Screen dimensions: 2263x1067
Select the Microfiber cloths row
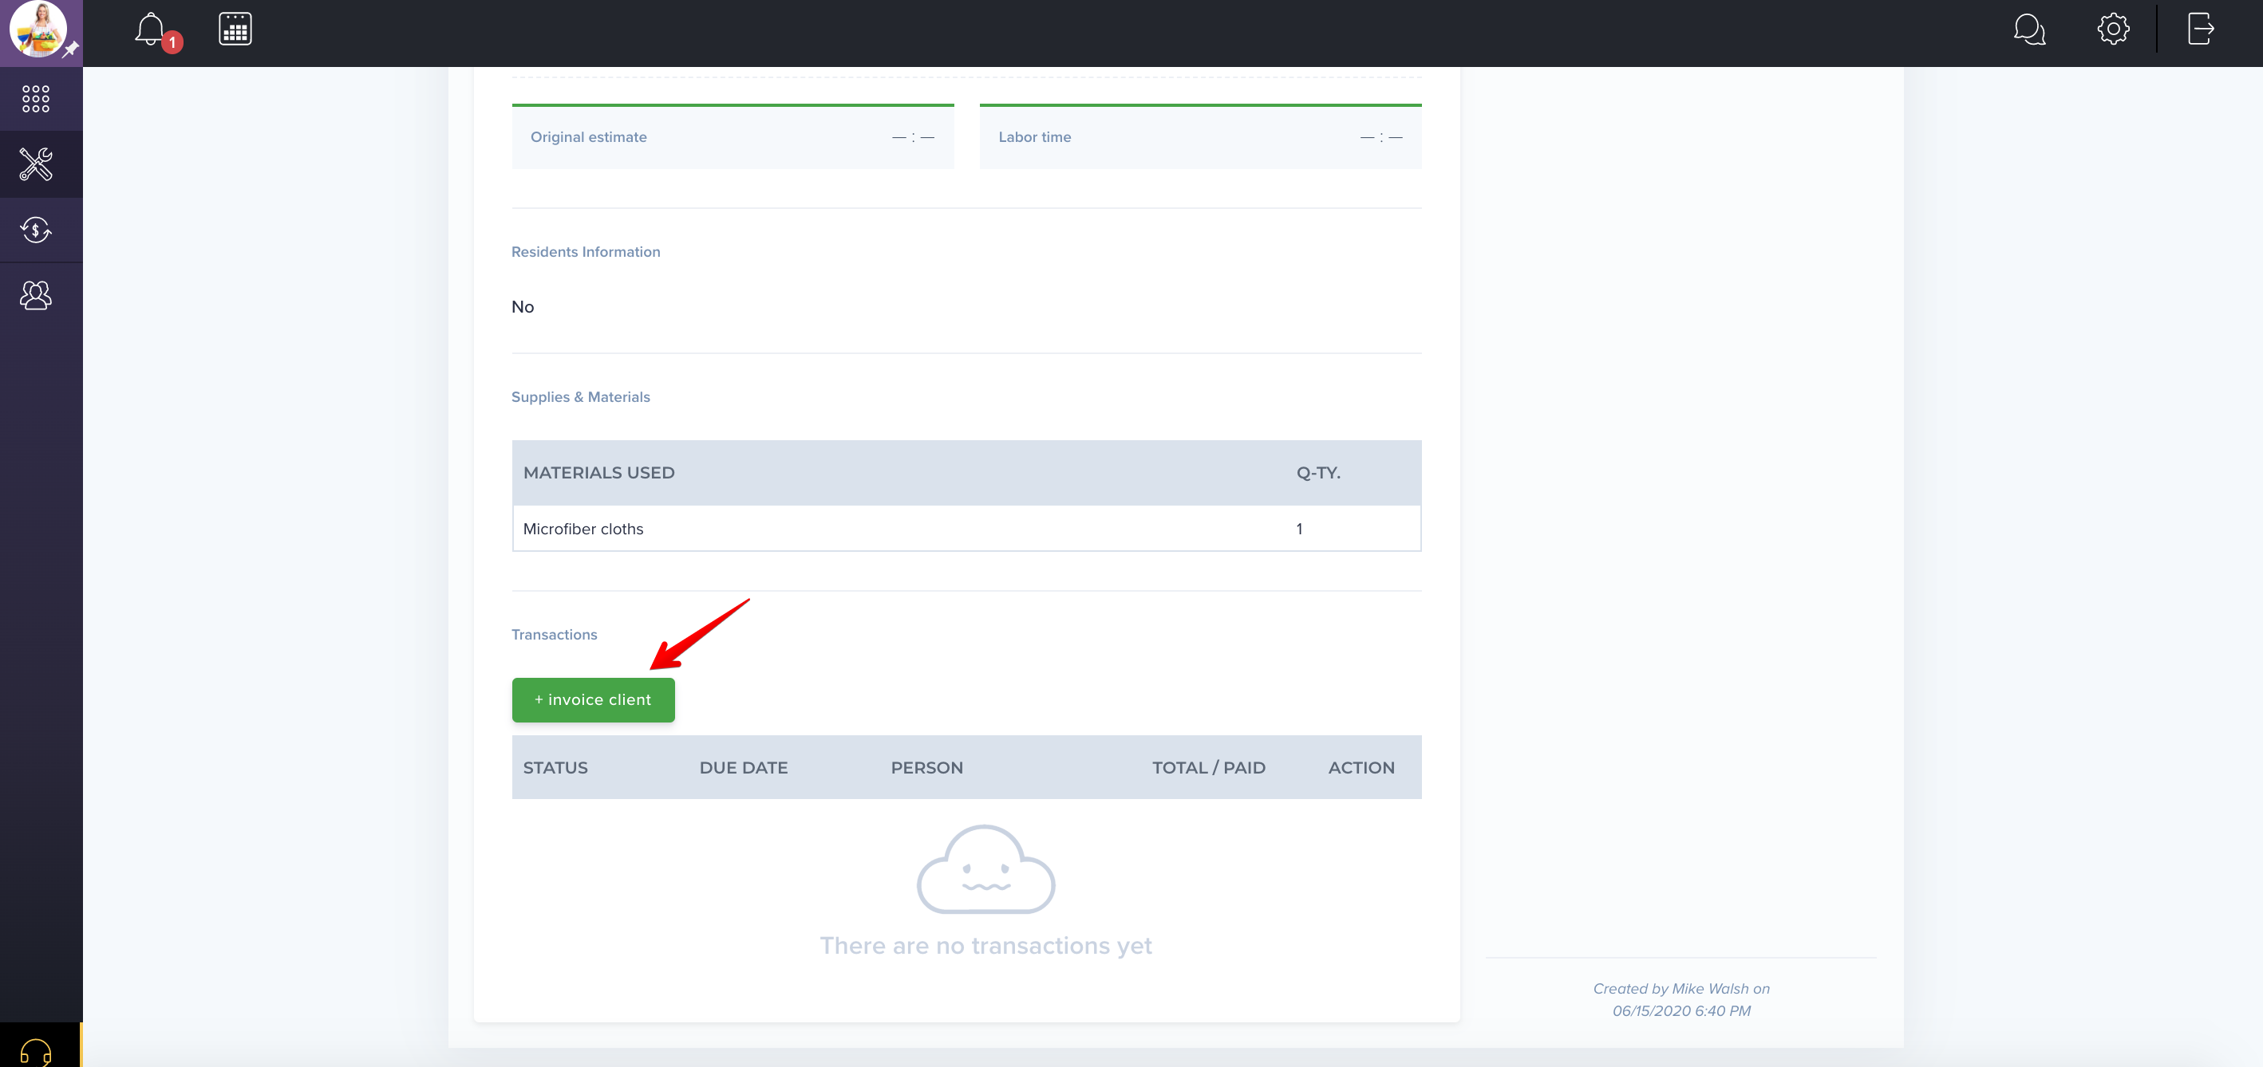[x=966, y=529]
